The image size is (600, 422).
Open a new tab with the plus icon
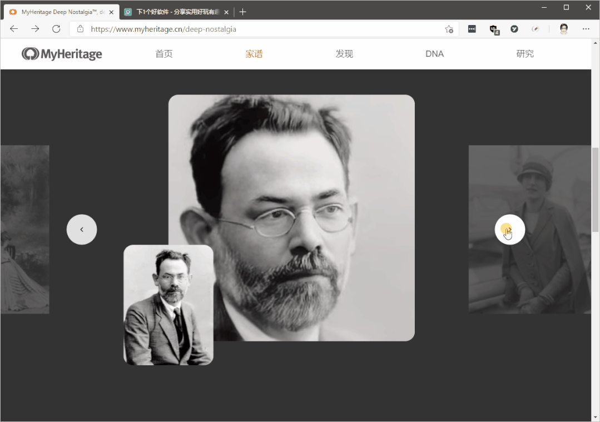point(242,12)
